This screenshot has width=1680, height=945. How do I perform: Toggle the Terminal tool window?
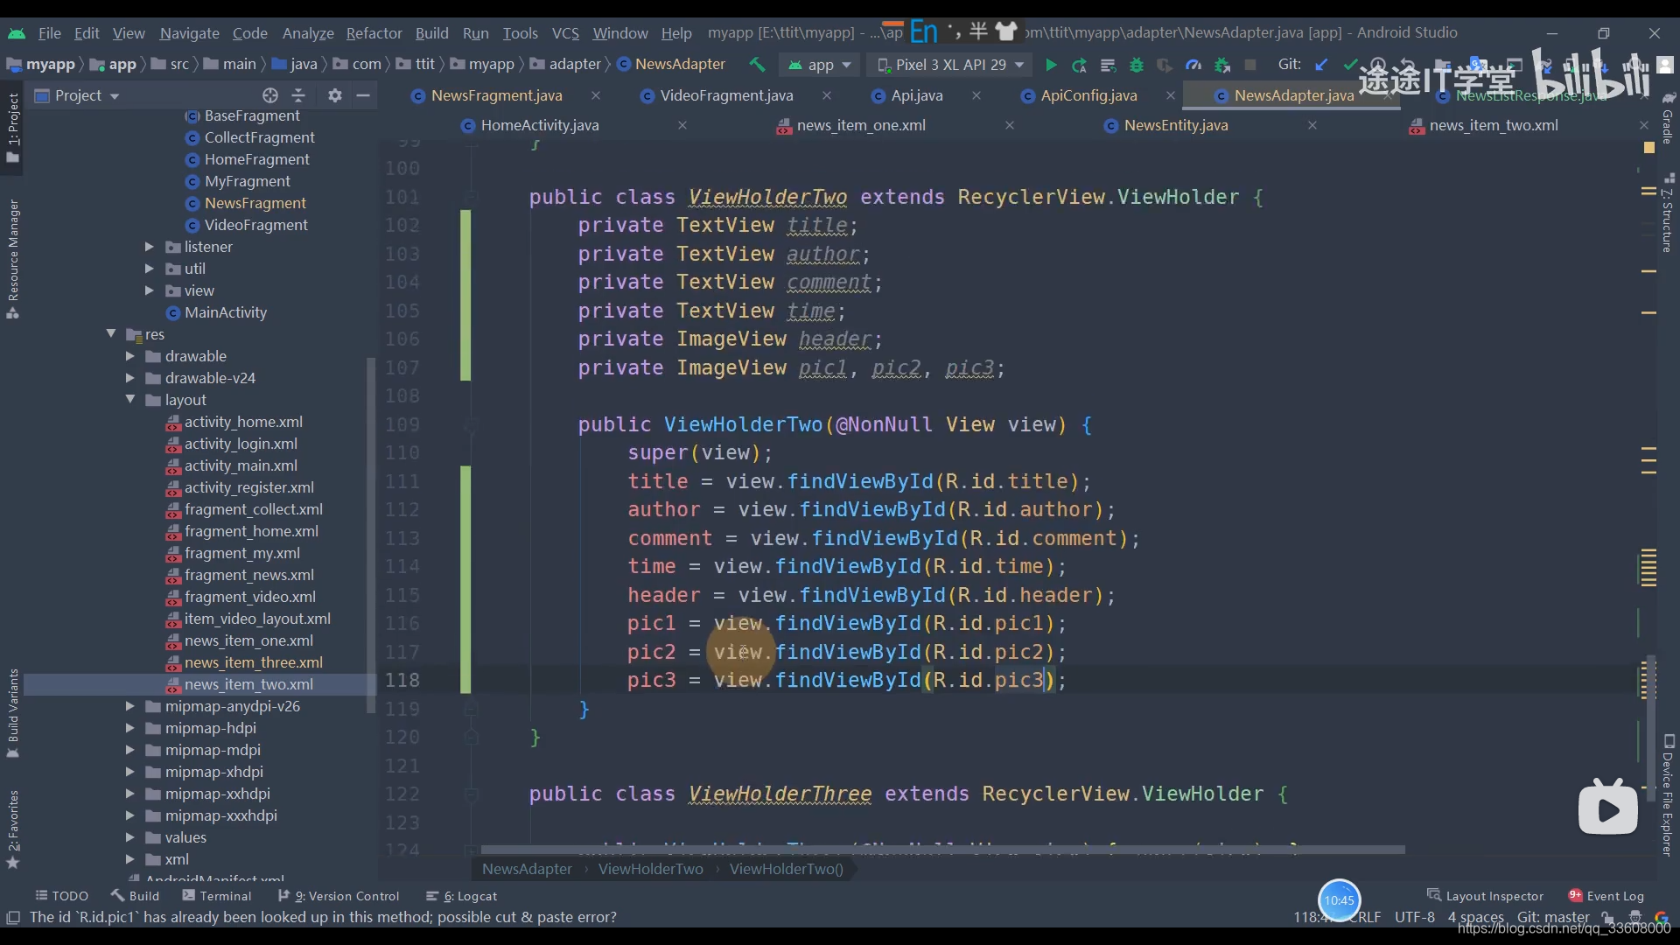coord(216,896)
